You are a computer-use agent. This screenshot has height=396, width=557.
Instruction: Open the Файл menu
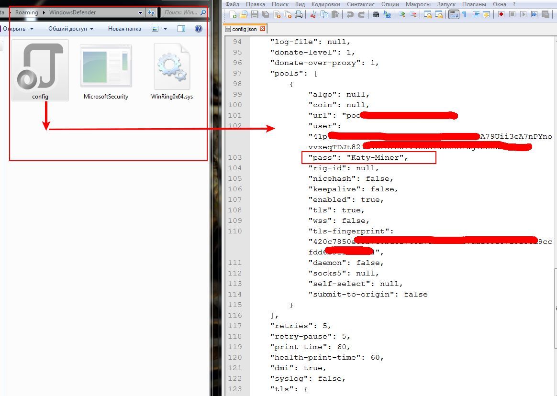tap(232, 4)
